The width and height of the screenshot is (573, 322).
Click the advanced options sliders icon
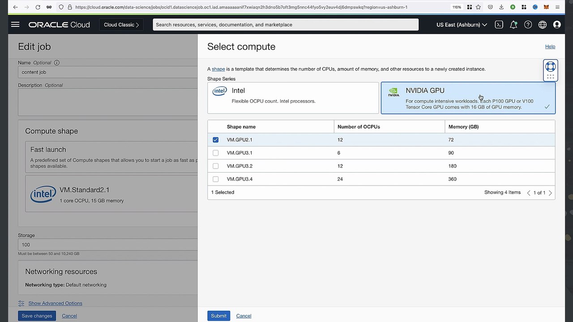pyautogui.click(x=21, y=303)
